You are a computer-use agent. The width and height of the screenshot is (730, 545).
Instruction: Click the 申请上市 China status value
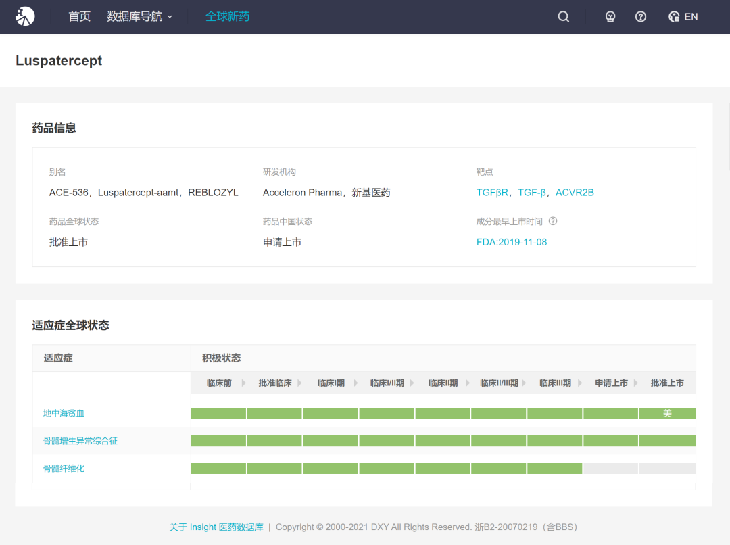click(x=282, y=242)
